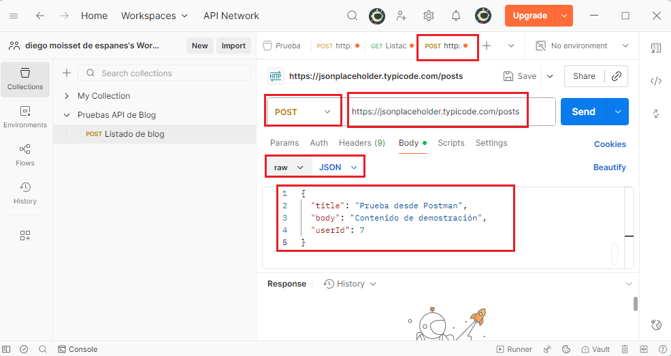Click the invite collaborators icon
Screen dimensions: 671x356
402,16
